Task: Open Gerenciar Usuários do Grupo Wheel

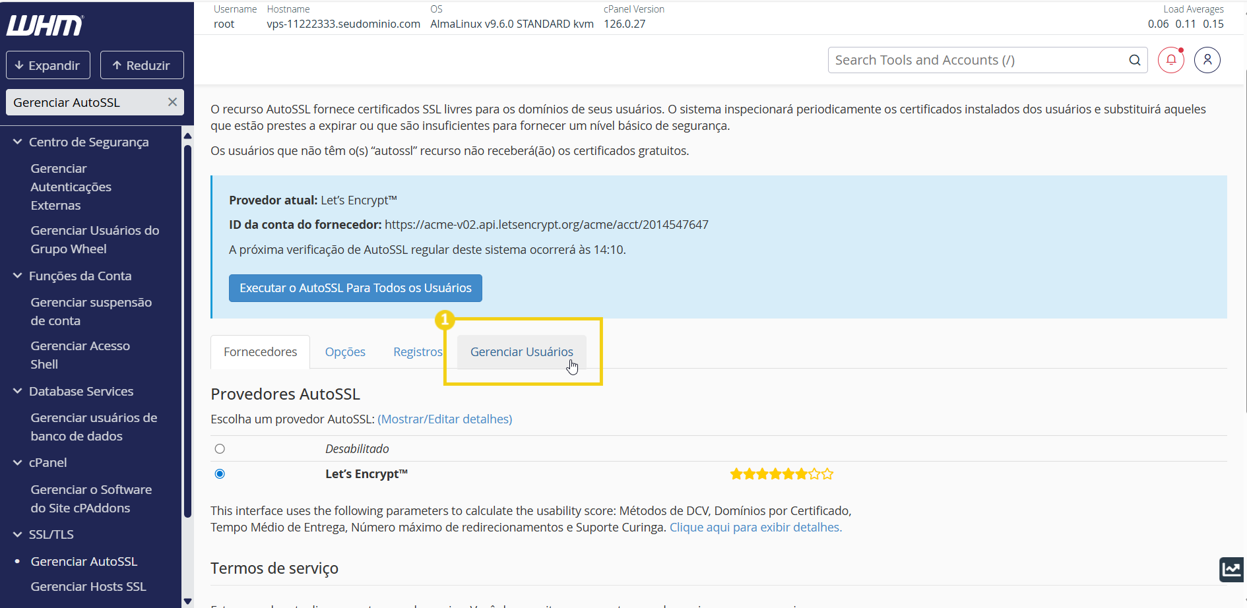Action: pos(95,240)
